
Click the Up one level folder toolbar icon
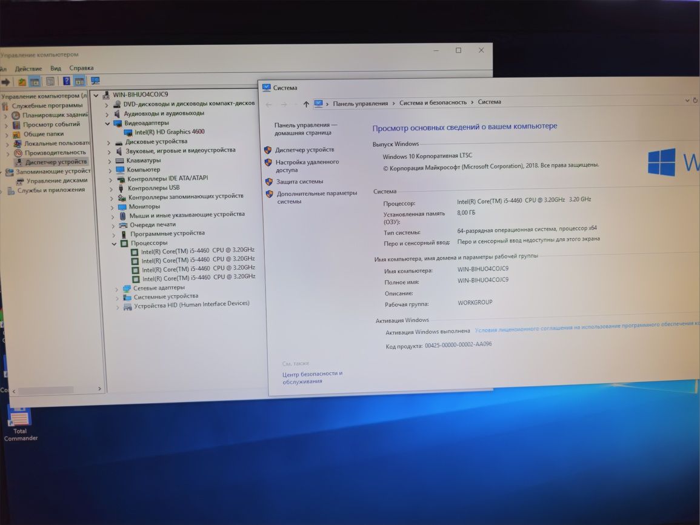21,82
